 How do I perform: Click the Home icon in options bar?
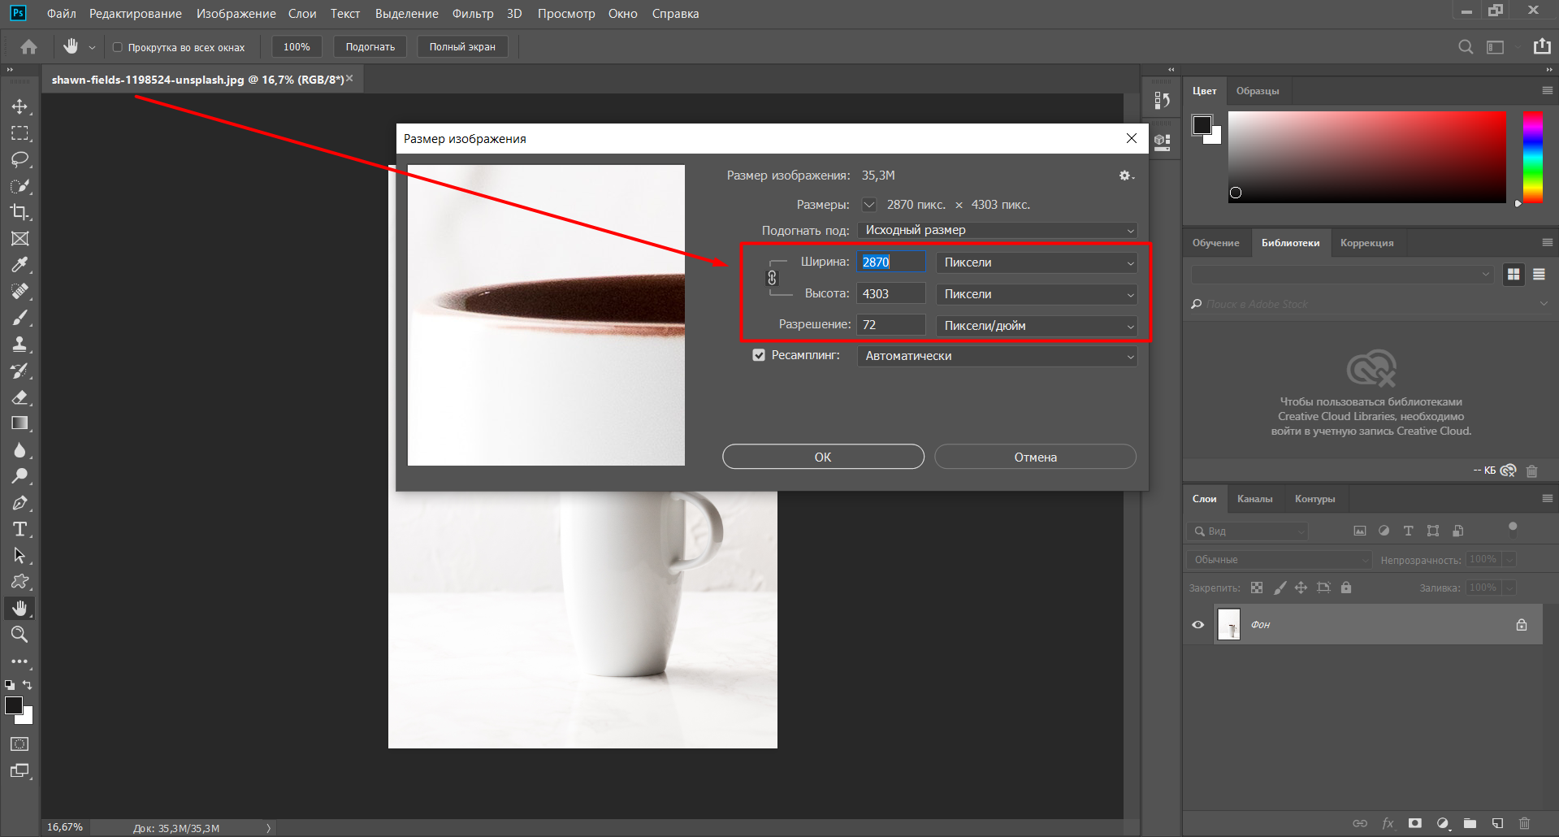[x=28, y=47]
